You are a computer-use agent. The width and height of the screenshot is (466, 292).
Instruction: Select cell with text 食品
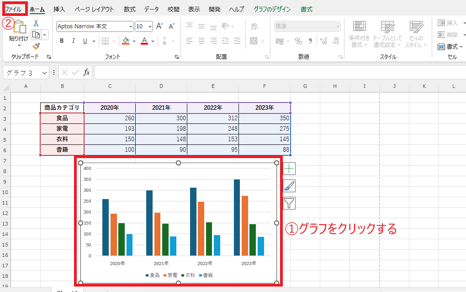pyautogui.click(x=62, y=118)
